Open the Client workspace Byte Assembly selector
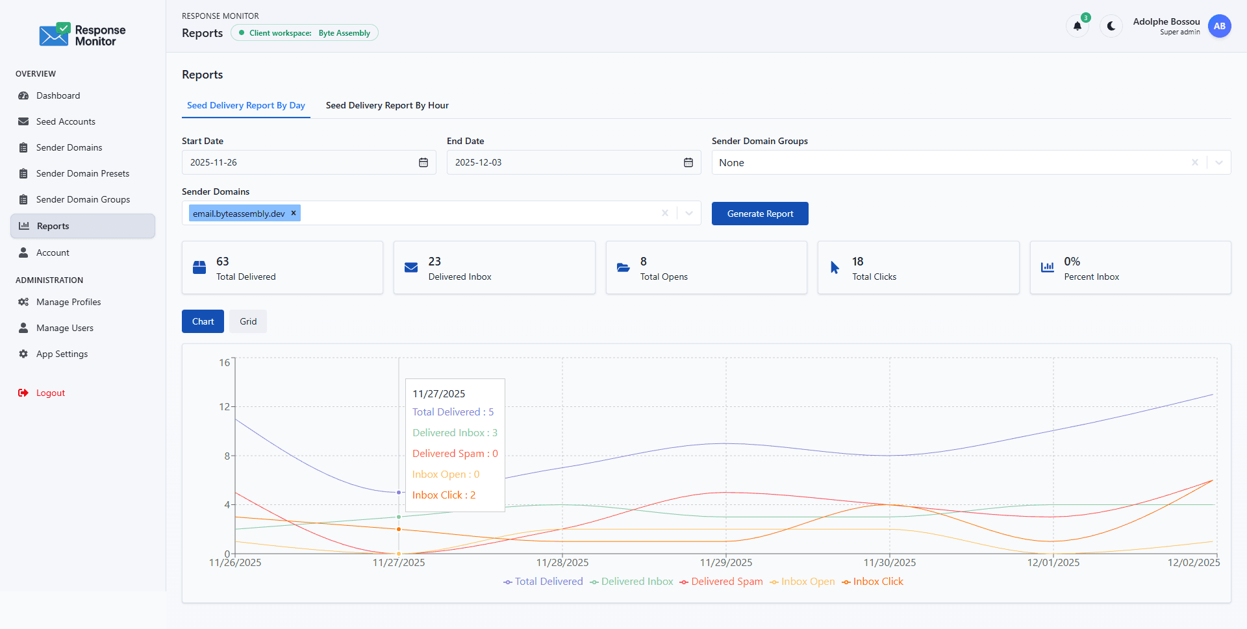 [x=305, y=33]
